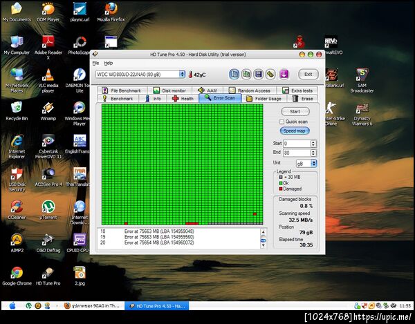Switch to the Erase tab
Image resolution: width=415 pixels, height=324 pixels.
tap(302, 99)
